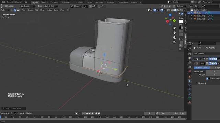Toggle Optimal Display checkbox
220x123 pixels.
pos(207,79)
